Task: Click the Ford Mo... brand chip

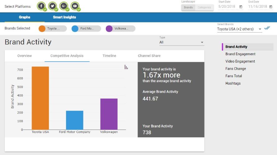Action: point(86,29)
